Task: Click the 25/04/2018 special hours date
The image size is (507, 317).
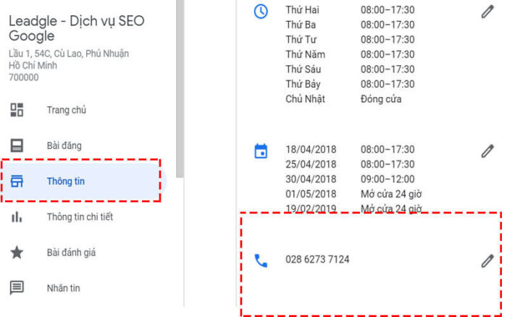Action: tap(311, 164)
